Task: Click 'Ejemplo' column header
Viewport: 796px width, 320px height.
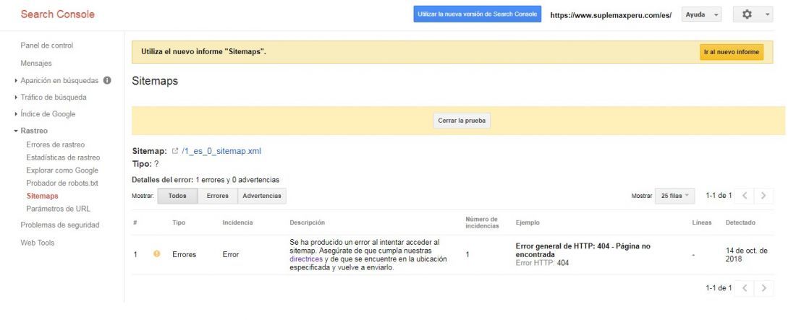Action: tap(528, 222)
